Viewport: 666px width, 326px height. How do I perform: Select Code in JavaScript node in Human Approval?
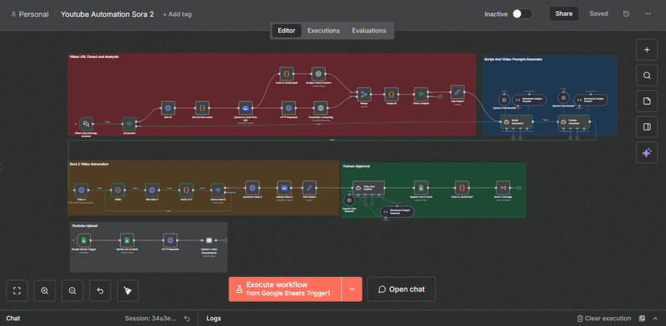tap(462, 188)
